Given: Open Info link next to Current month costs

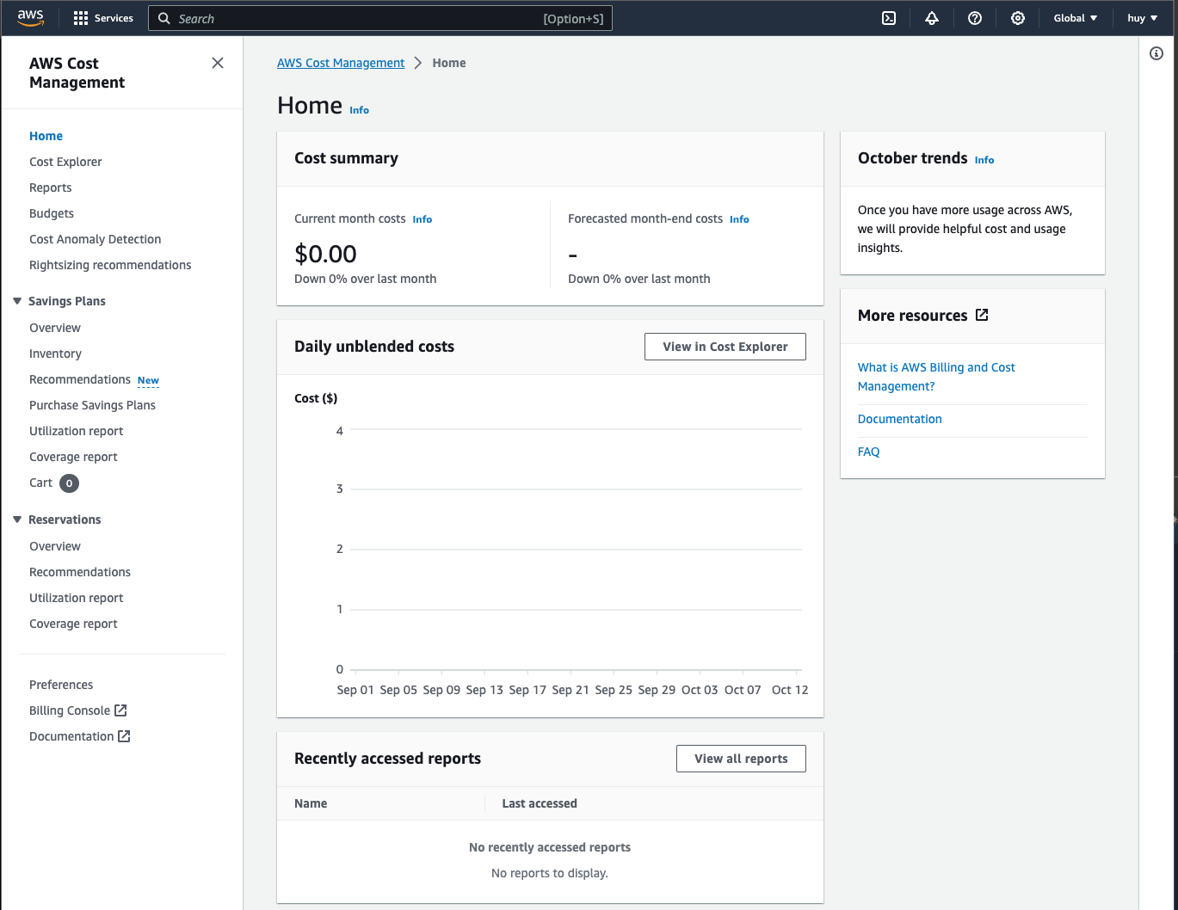Looking at the screenshot, I should pos(422,219).
